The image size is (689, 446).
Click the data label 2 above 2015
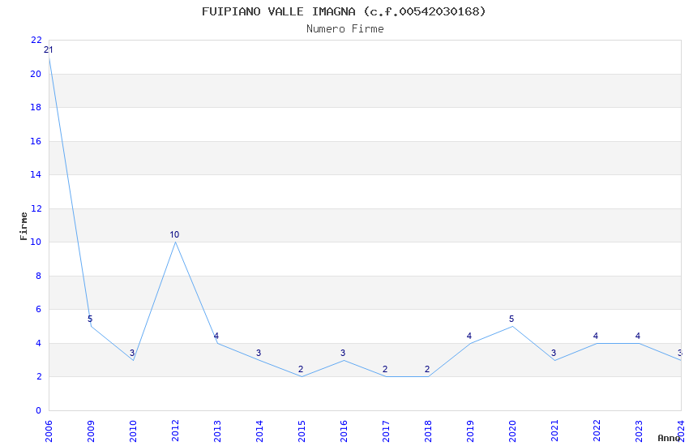[x=301, y=369]
